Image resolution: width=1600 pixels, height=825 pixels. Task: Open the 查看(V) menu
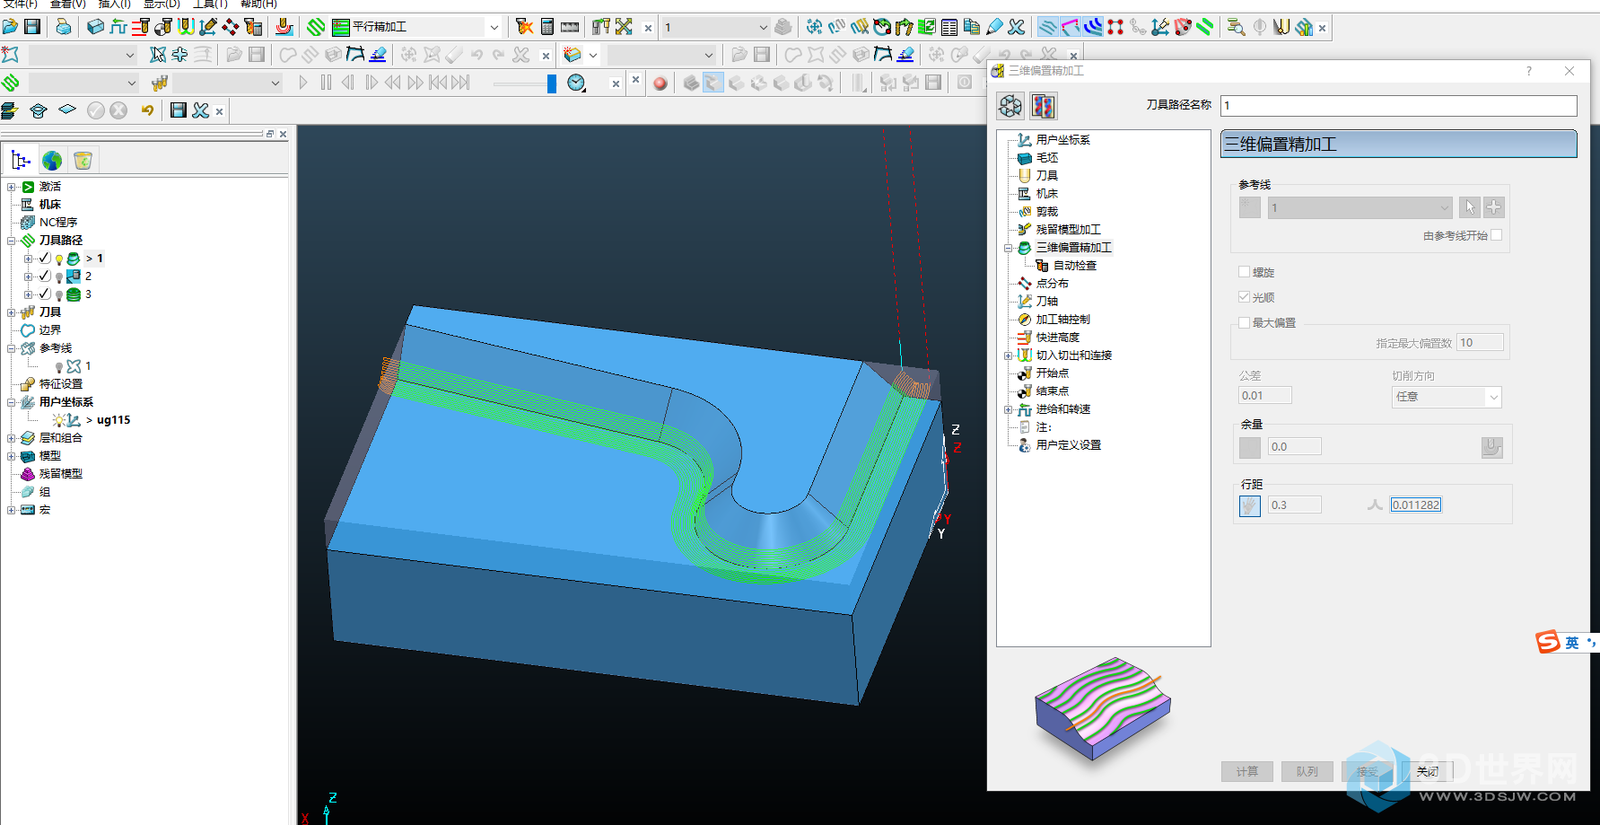coord(67,4)
